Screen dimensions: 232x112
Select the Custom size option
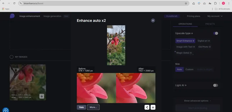click(x=189, y=69)
